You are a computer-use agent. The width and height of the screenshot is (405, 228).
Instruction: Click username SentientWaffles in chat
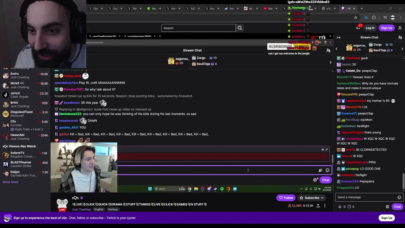(x=348, y=84)
